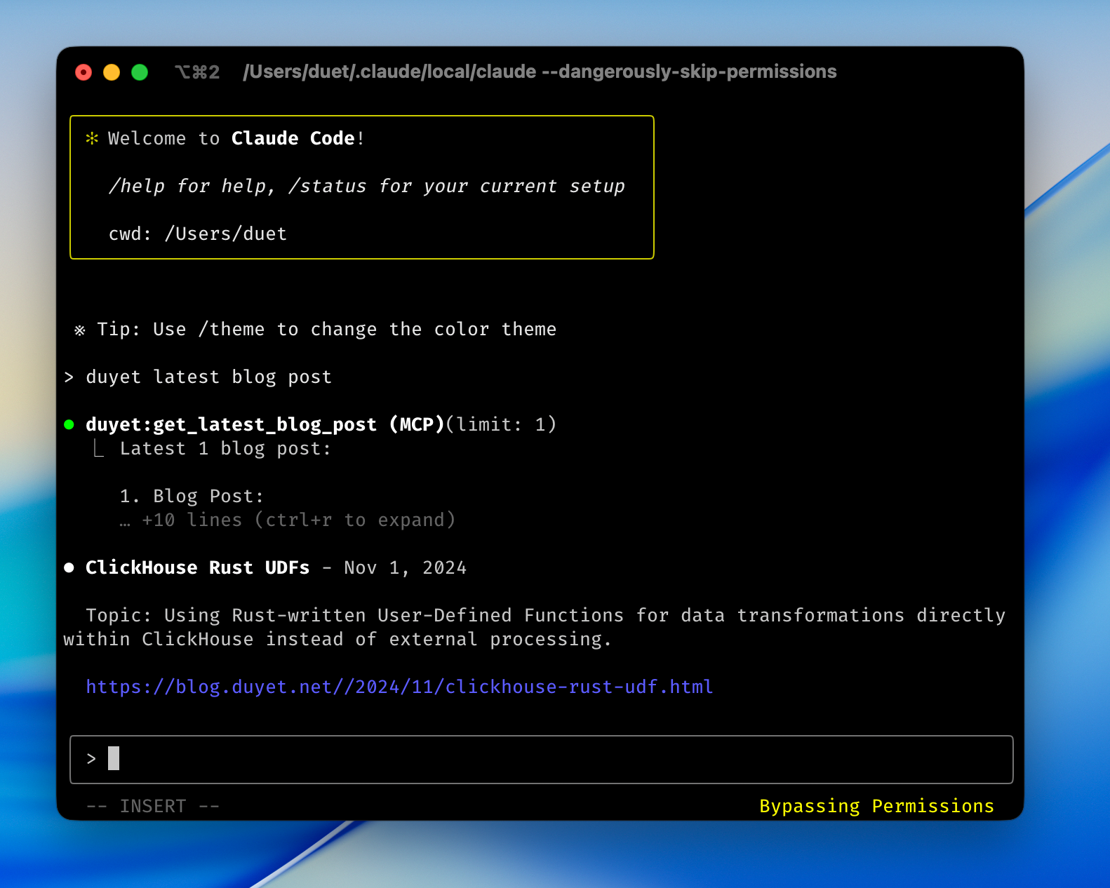
Task: Select the duyet:get_latest_blog_post tool name
Action: coord(231,424)
